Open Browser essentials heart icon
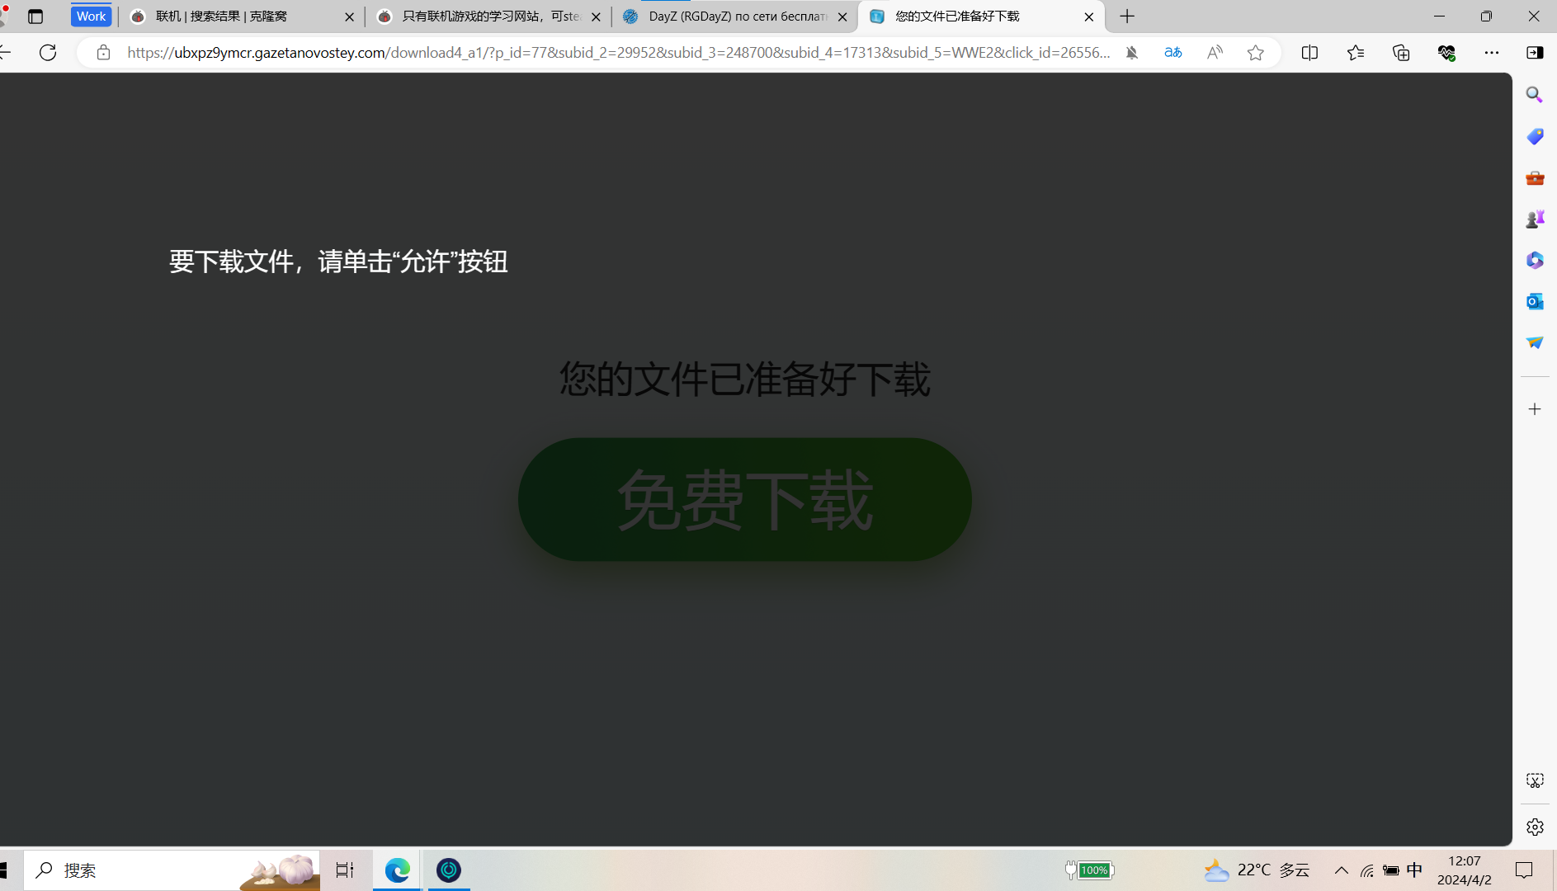Screen dimensions: 1557x891 coord(1446,53)
